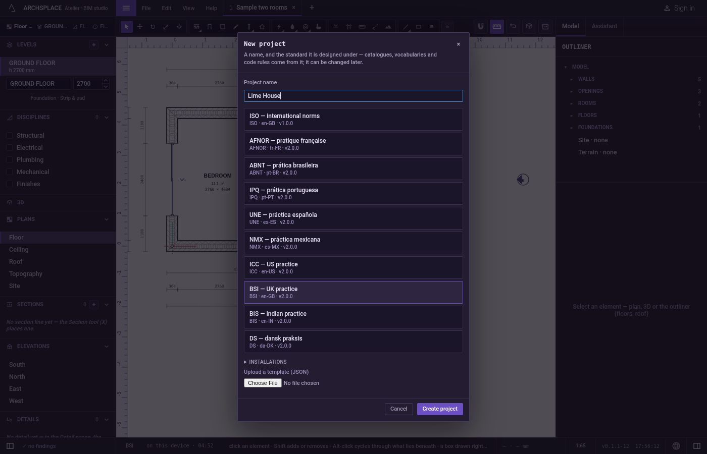Click the globe language icon in status bar
Screen dimensions: 707x454
[676, 446]
